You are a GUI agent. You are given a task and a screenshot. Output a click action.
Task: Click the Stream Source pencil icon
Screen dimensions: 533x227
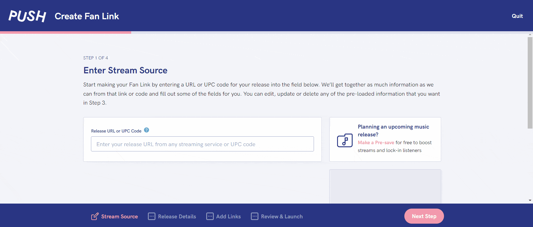[x=95, y=216]
